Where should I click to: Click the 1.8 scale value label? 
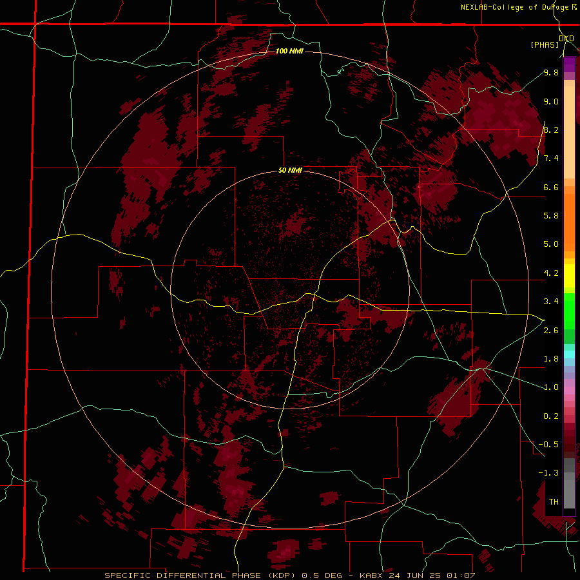[551, 359]
